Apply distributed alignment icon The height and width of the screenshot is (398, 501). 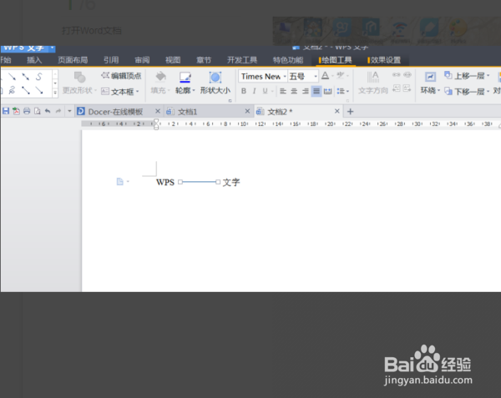[327, 91]
